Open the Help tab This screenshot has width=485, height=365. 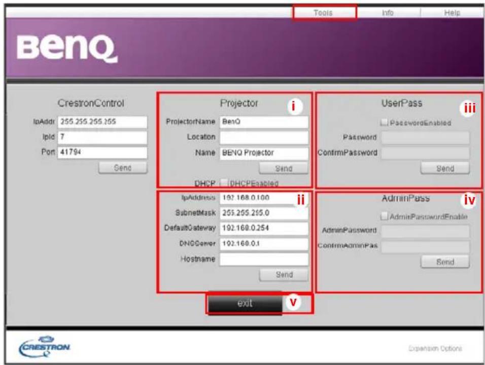(x=452, y=13)
